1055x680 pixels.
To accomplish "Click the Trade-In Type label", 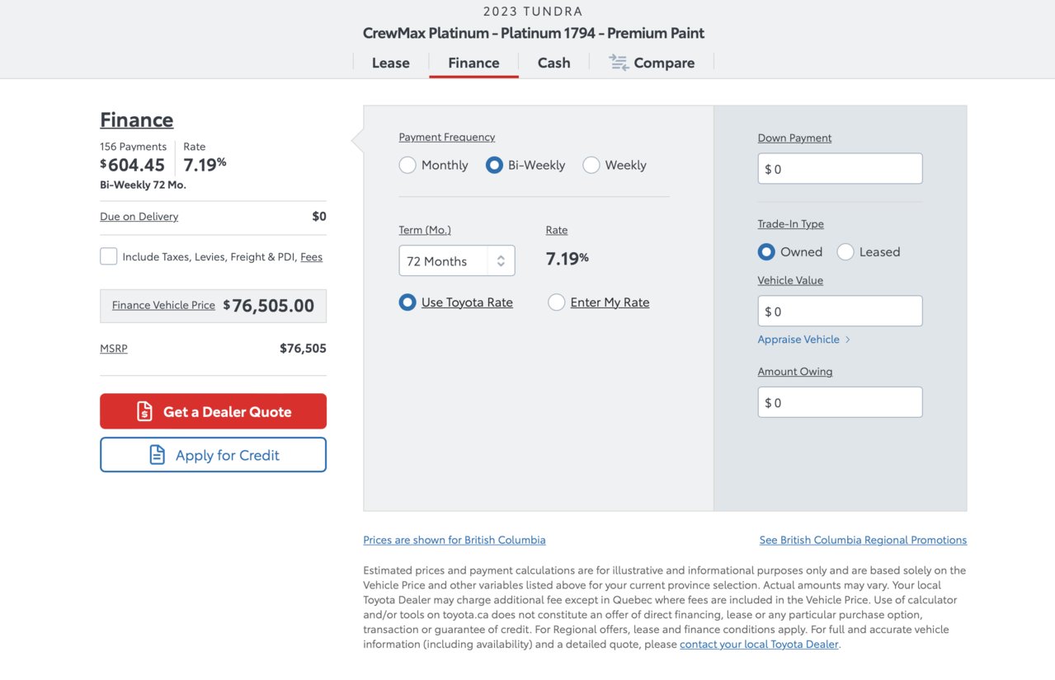I will pos(790,224).
